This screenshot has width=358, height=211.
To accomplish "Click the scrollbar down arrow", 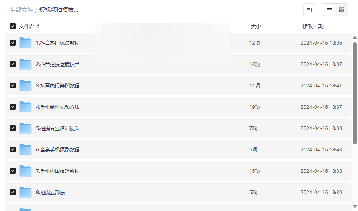I will pyautogui.click(x=355, y=206).
